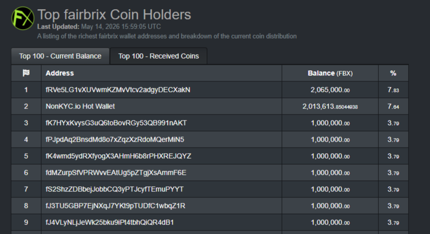The height and width of the screenshot is (234, 430).
Task: Click rank number 9 cell
Action: [x=26, y=222]
